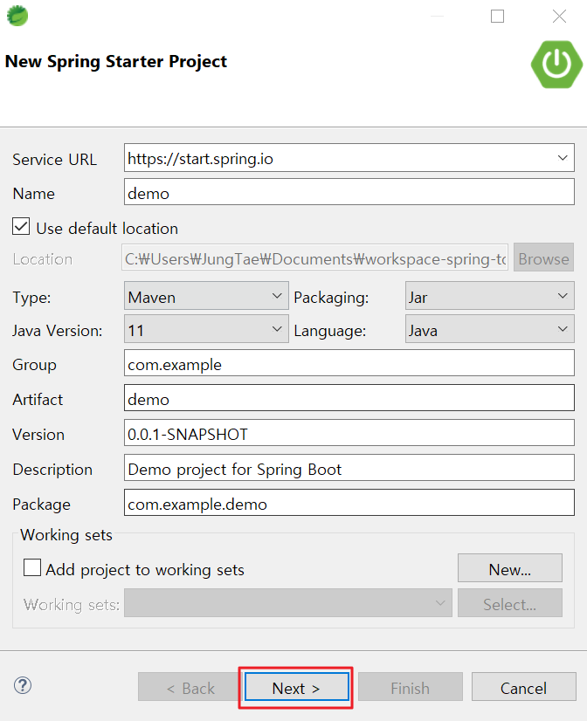
Task: Click the New Spring Starter Project title
Action: pos(116,62)
